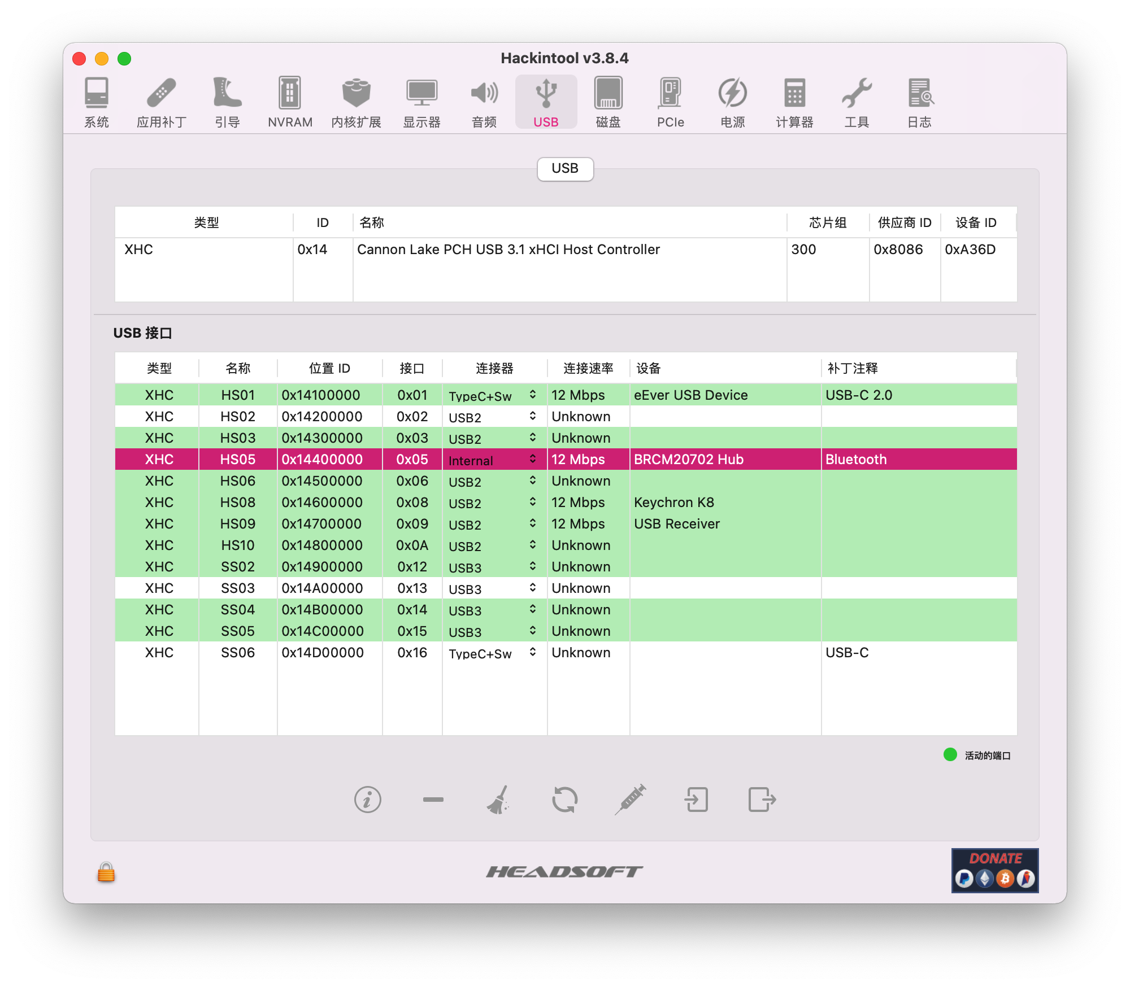The height and width of the screenshot is (987, 1130).
Task: Click the 0x14D00000 location ID cell
Action: pyautogui.click(x=330, y=653)
